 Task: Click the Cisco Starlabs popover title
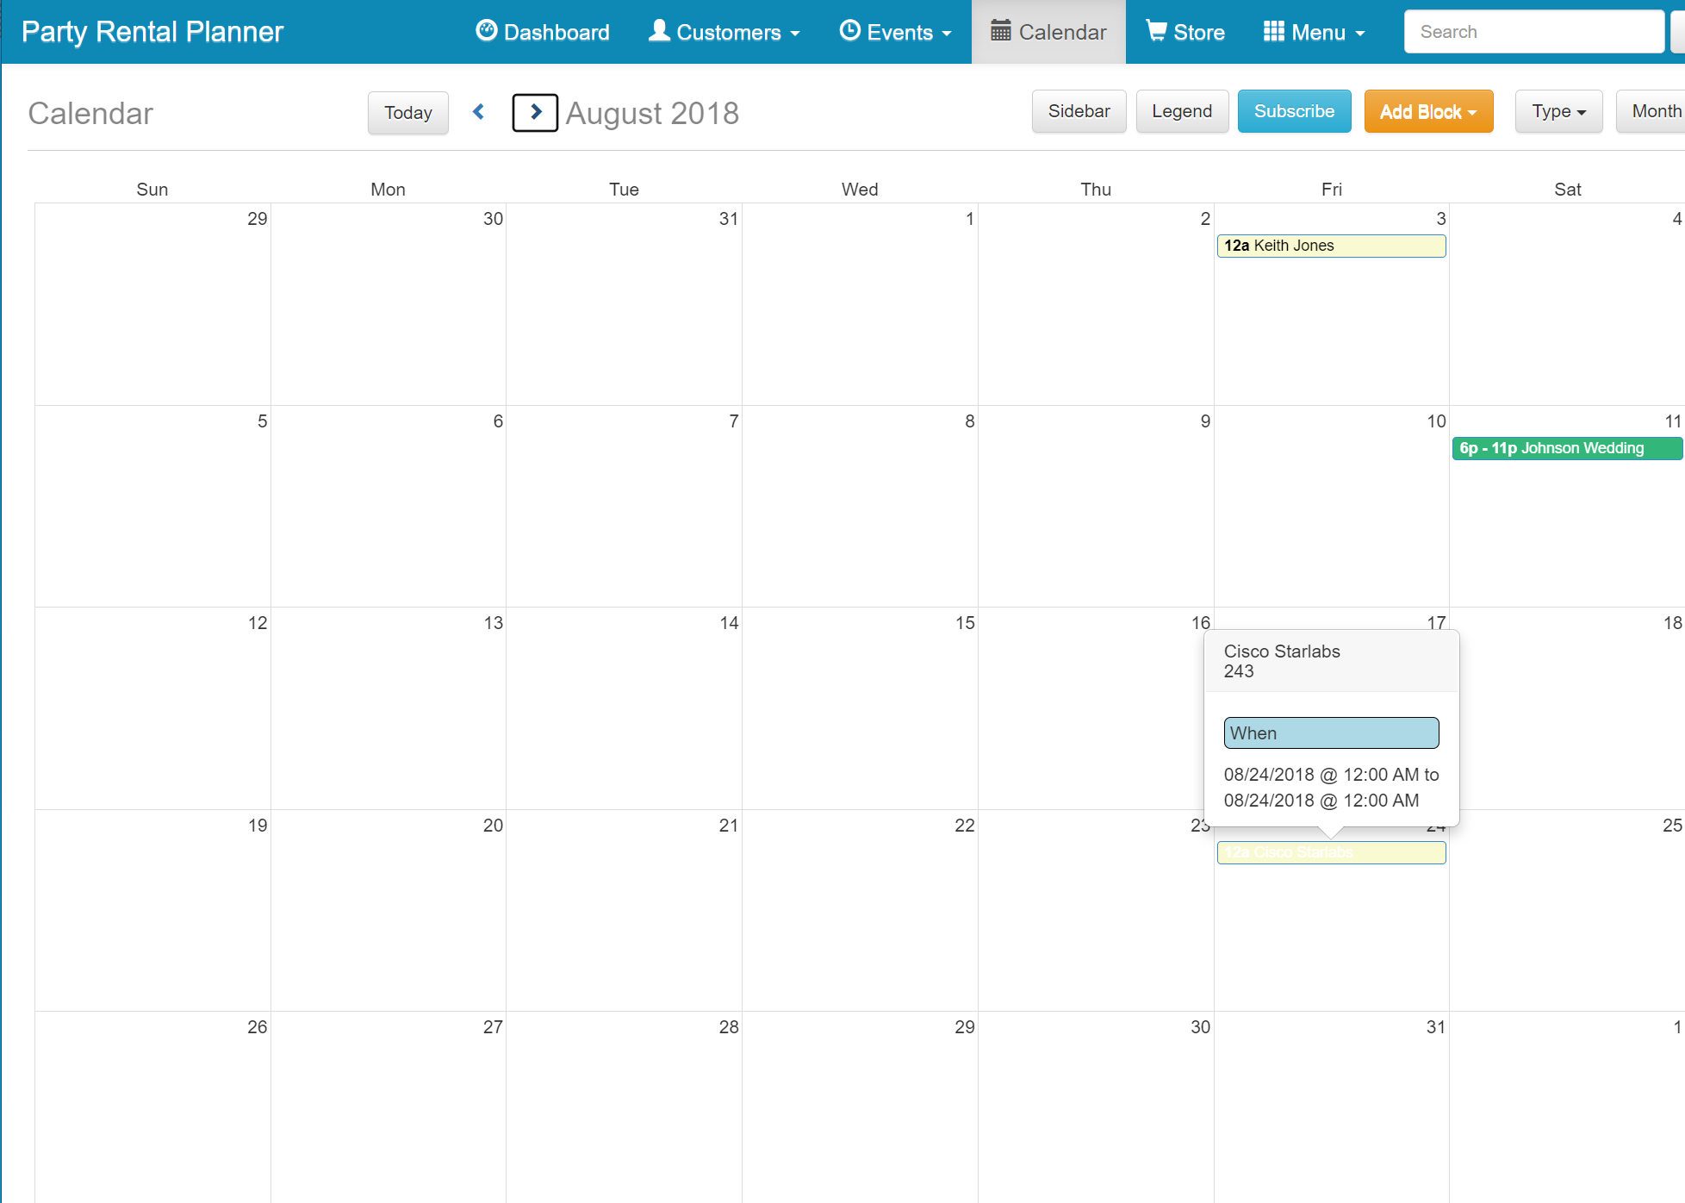1282,651
